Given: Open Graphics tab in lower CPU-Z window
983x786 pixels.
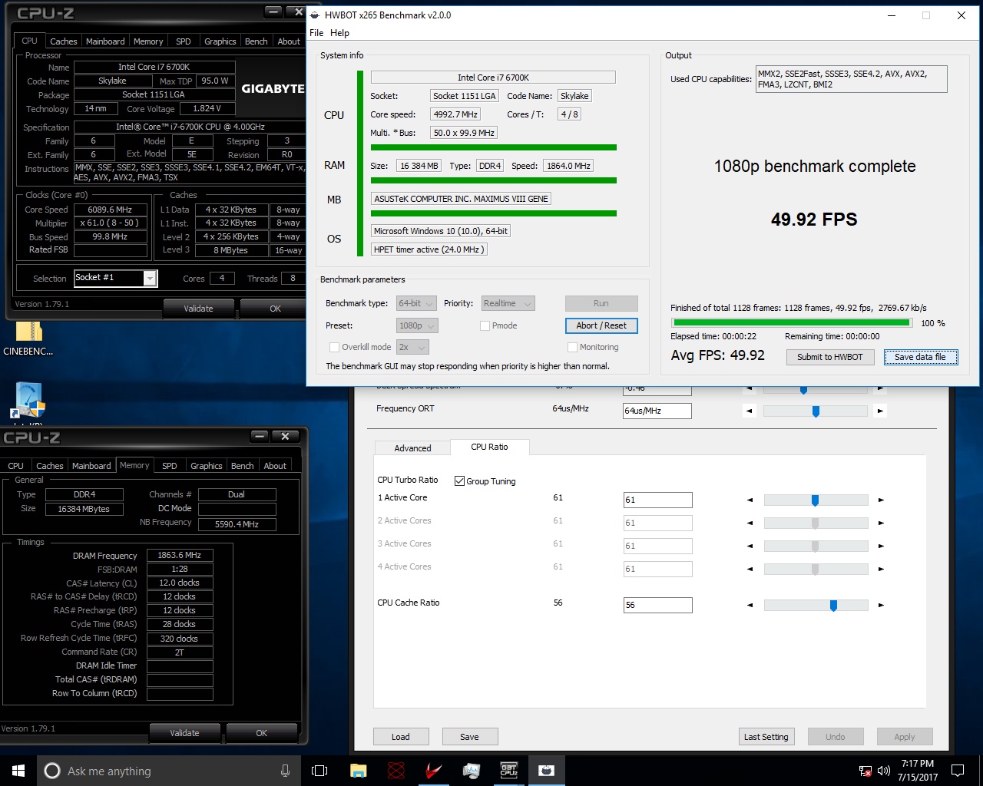Looking at the screenshot, I should pos(207,466).
